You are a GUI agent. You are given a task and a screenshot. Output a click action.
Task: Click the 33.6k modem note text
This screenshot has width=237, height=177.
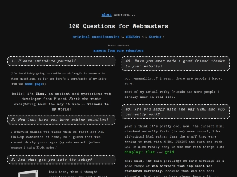[55, 145]
